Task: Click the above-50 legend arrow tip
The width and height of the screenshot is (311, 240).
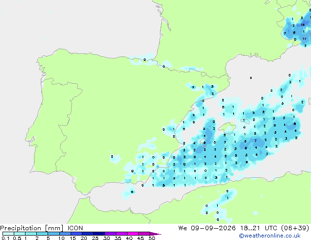Action: pos(155,234)
